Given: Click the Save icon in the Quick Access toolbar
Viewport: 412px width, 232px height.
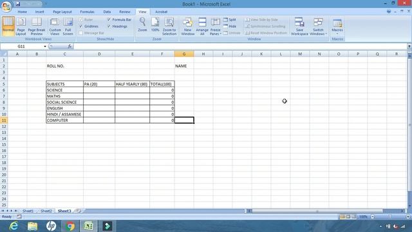Looking at the screenshot, I should pyautogui.click(x=17, y=4).
